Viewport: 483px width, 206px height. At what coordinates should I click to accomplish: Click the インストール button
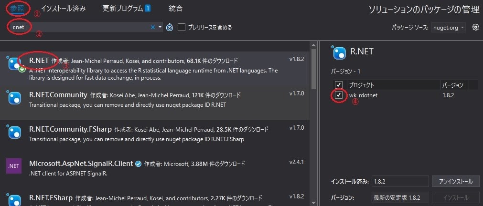click(456, 197)
